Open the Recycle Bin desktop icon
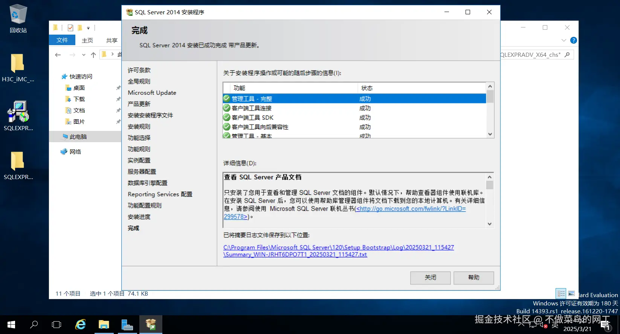The height and width of the screenshot is (334, 620). 18,18
